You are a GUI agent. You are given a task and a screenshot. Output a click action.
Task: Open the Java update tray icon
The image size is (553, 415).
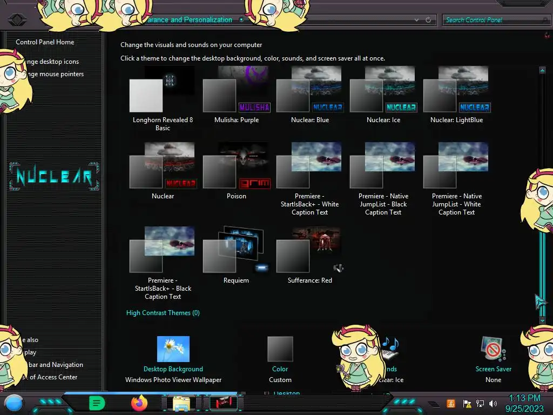pyautogui.click(x=451, y=403)
